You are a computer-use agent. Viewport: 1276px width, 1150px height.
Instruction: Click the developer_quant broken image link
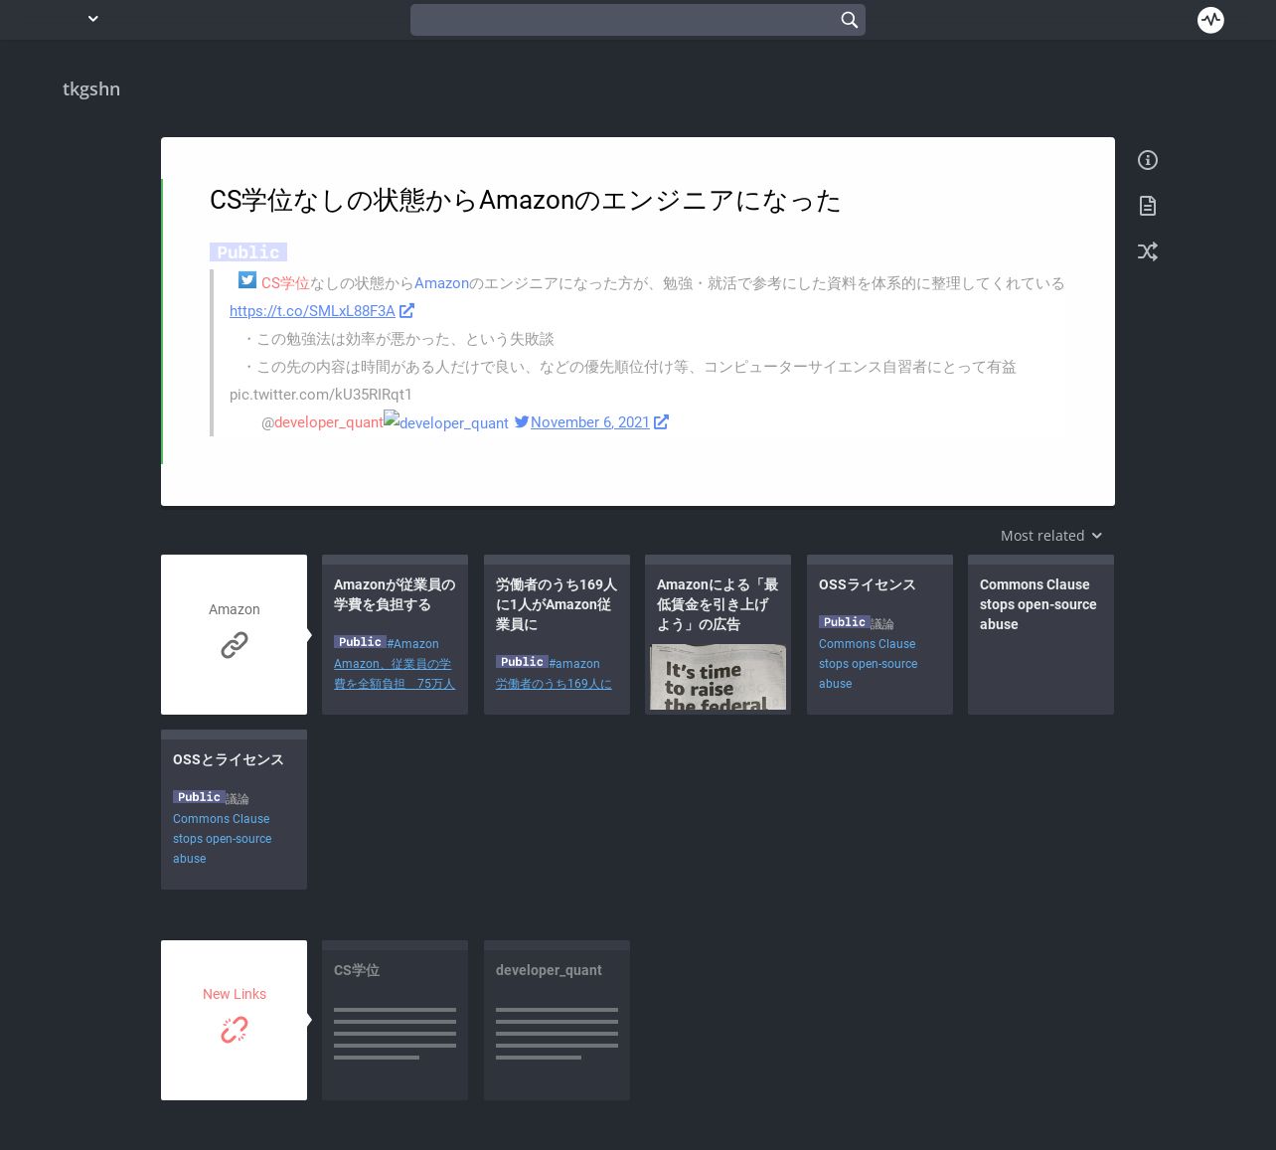coord(446,422)
